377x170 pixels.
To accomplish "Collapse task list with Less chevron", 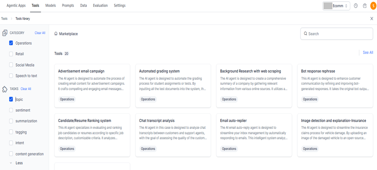I will (x=11, y=163).
